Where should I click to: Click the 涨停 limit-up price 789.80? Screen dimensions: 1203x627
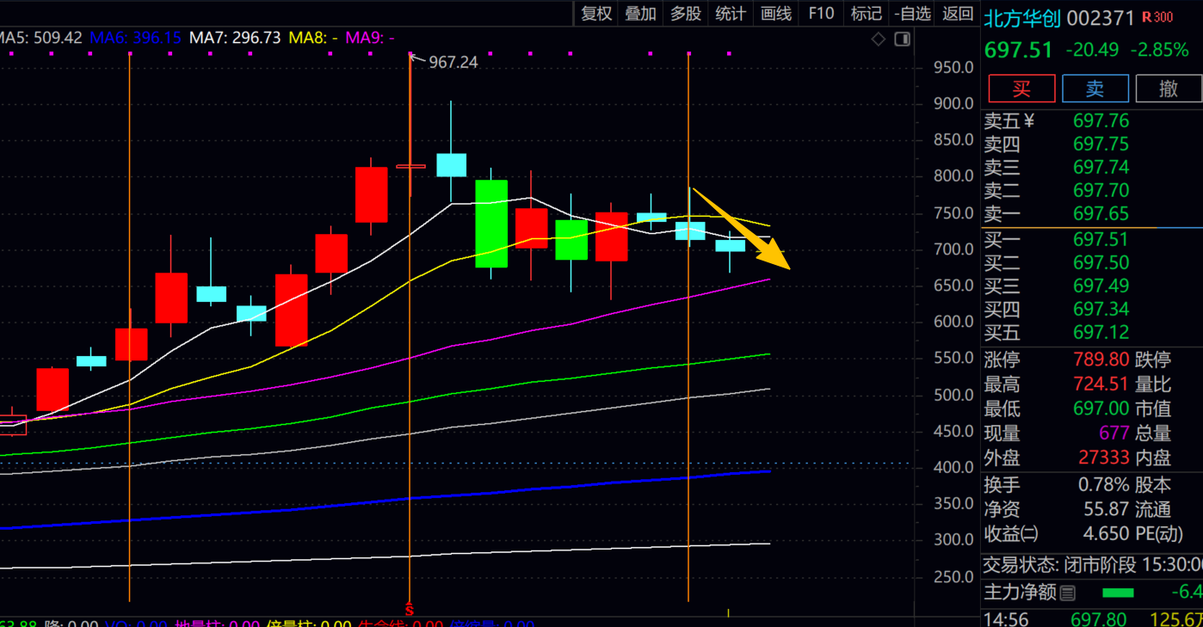tap(1101, 360)
